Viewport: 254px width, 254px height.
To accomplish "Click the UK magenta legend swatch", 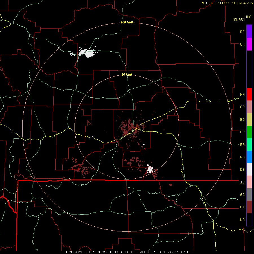I will point(249,44).
